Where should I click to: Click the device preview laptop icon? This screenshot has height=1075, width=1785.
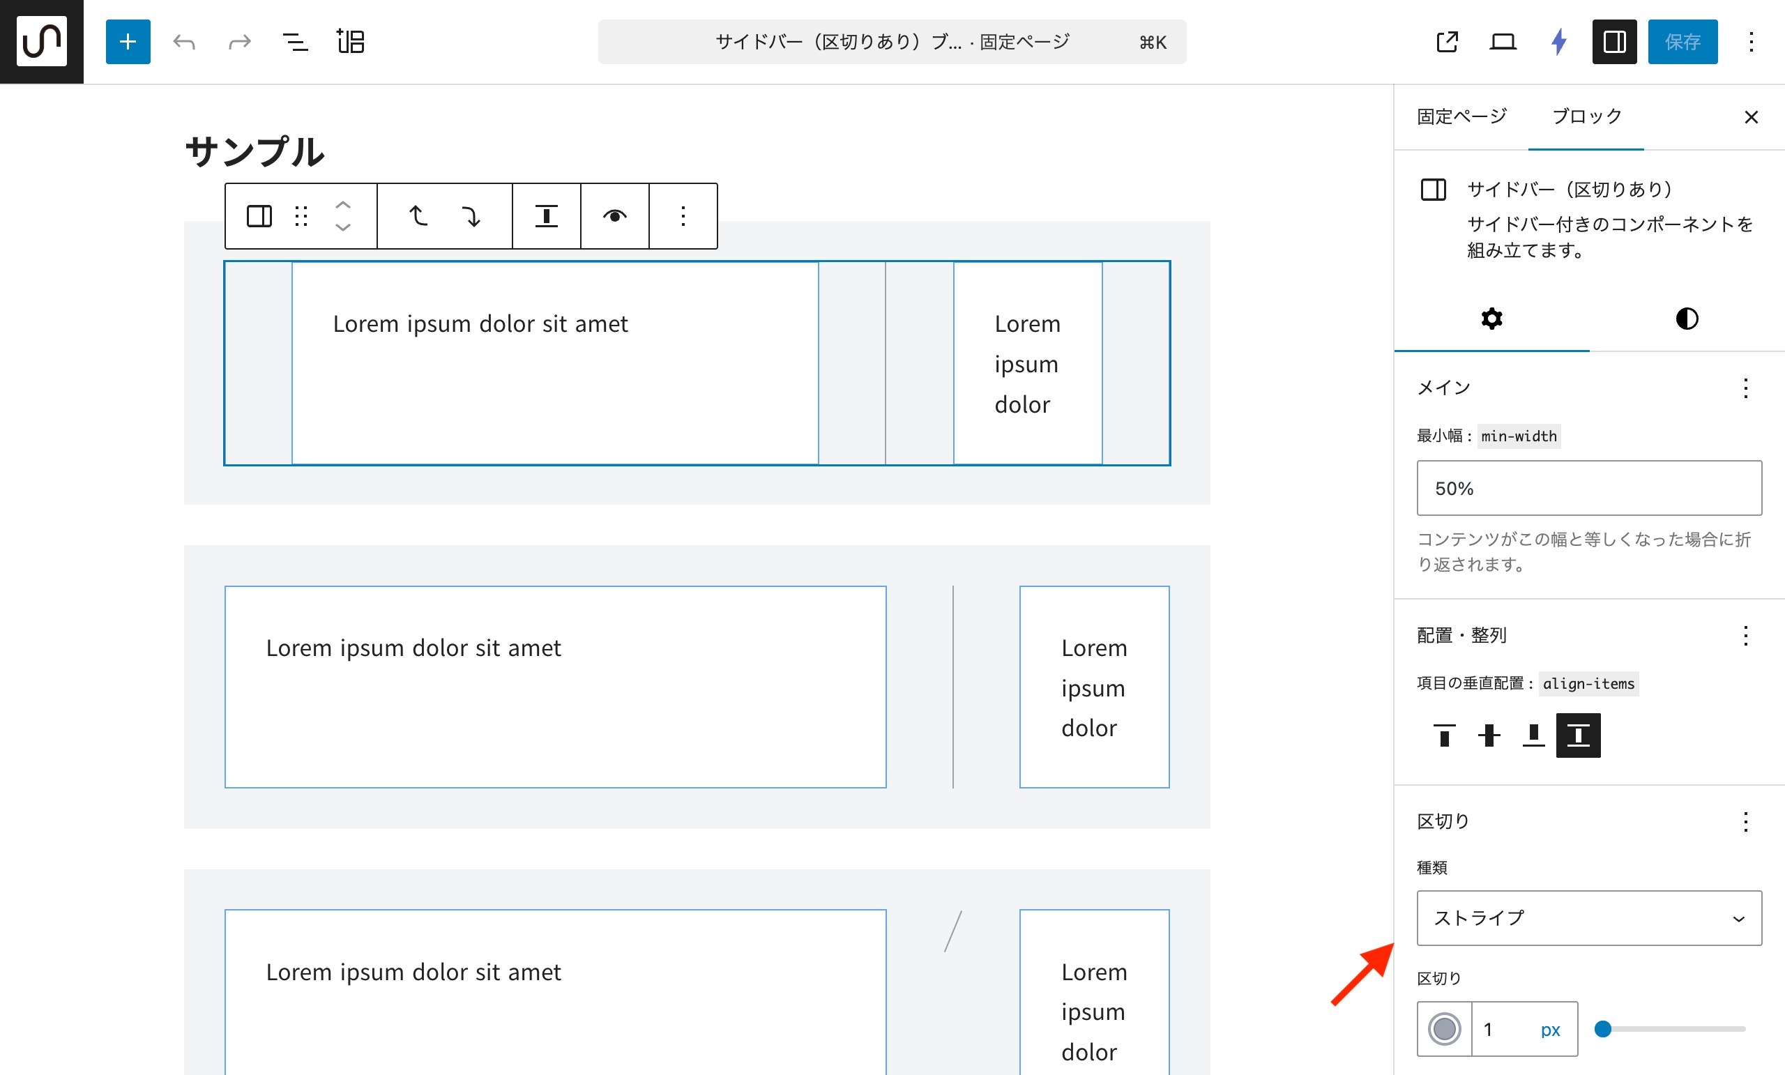1503,41
